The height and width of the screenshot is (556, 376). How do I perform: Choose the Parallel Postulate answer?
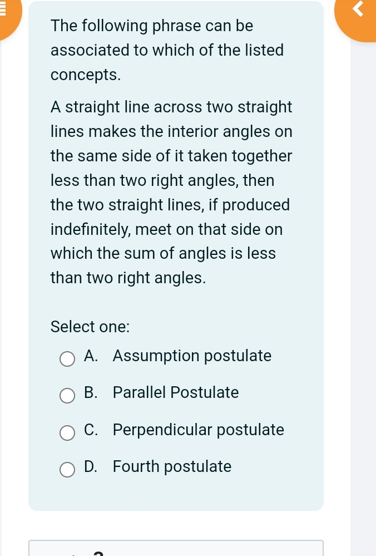click(x=175, y=392)
